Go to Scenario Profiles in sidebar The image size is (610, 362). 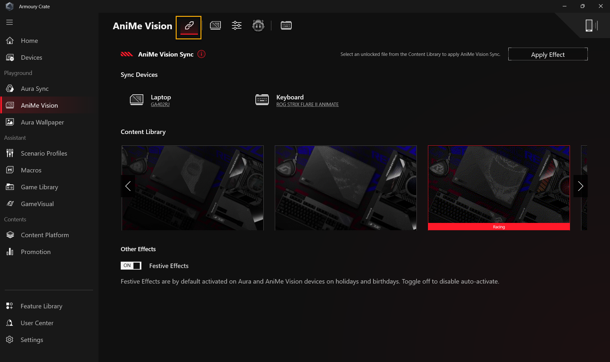(x=44, y=153)
